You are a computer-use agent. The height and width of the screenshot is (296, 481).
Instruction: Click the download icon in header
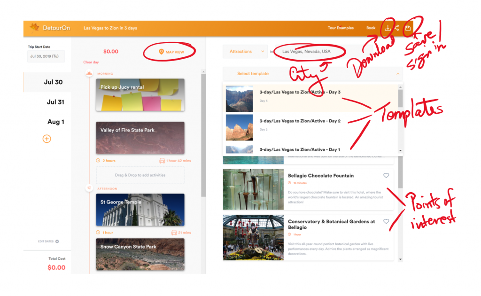(x=388, y=28)
